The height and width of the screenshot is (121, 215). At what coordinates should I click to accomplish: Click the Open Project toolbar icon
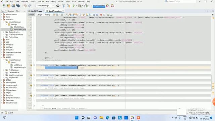13,6
